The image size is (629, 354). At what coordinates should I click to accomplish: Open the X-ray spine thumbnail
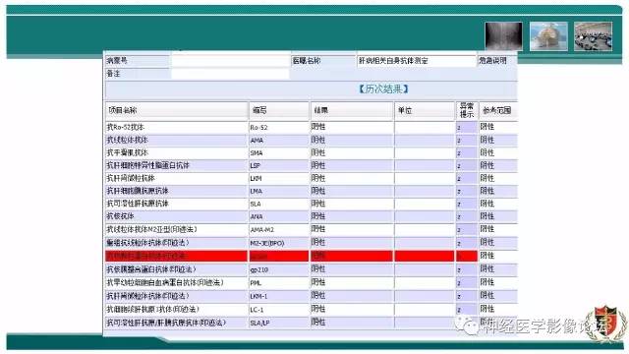point(503,36)
